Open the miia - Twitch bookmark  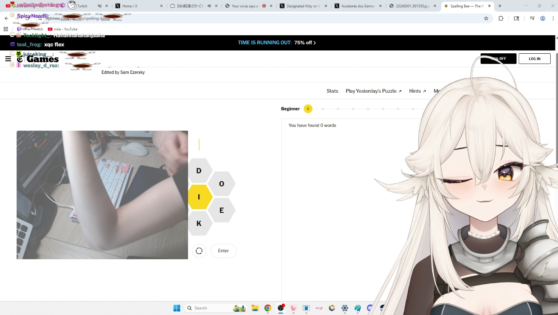click(30, 29)
